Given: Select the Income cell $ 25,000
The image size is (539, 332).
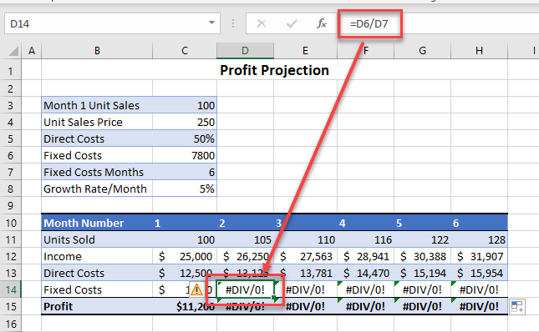Looking at the screenshot, I should tap(185, 257).
